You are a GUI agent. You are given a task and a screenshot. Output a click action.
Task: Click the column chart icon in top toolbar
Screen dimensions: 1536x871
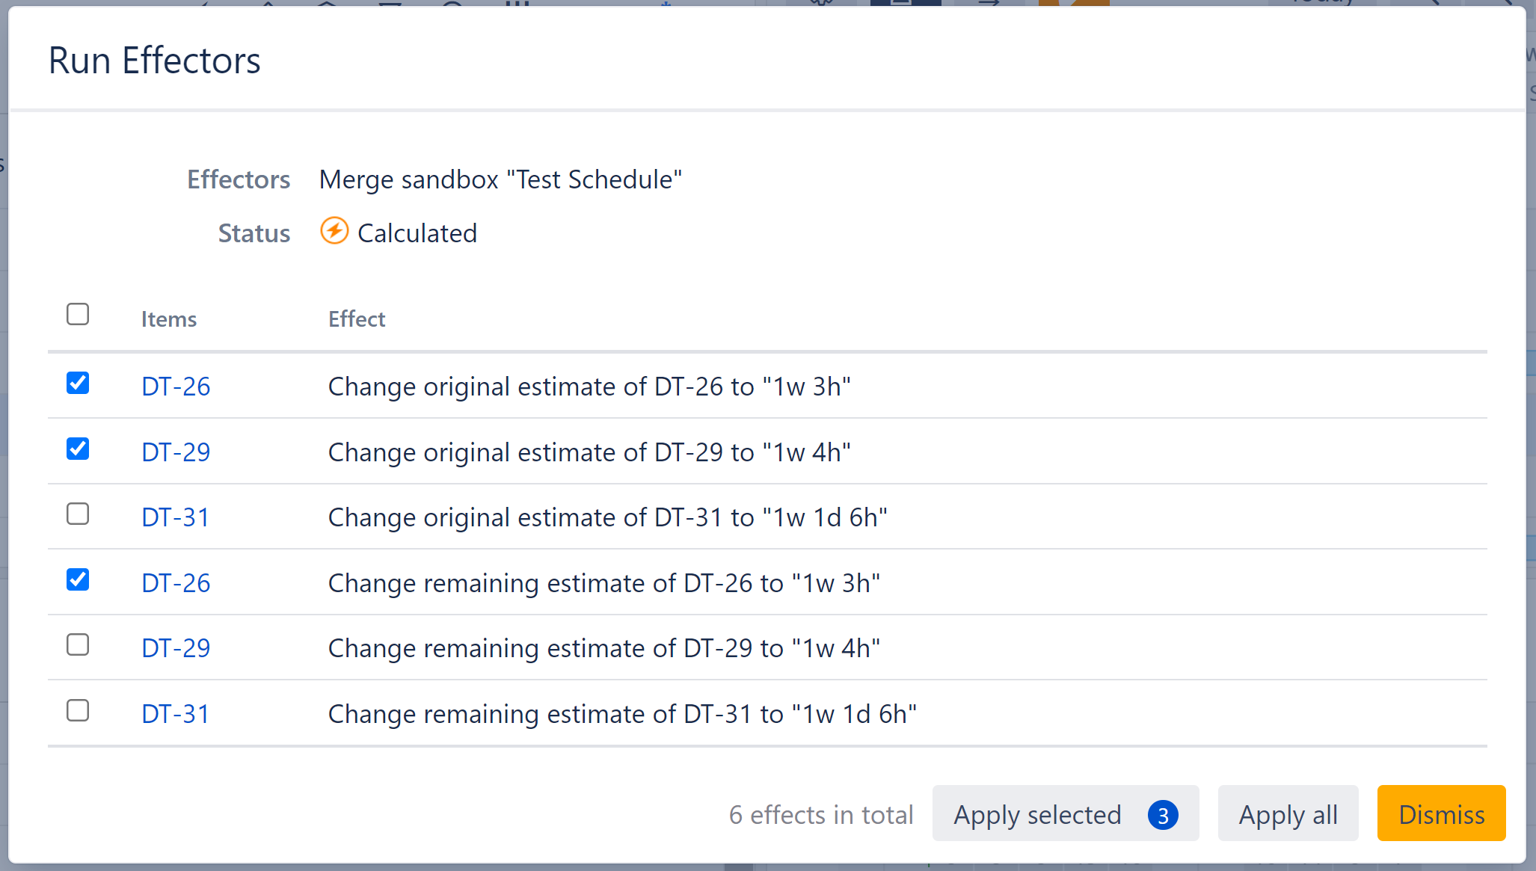516,4
